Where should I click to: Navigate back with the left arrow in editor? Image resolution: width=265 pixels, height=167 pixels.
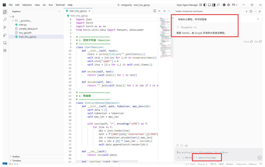tap(160, 11)
